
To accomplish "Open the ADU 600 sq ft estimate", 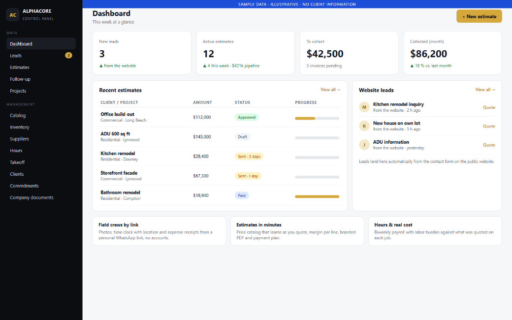I will [x=220, y=136].
